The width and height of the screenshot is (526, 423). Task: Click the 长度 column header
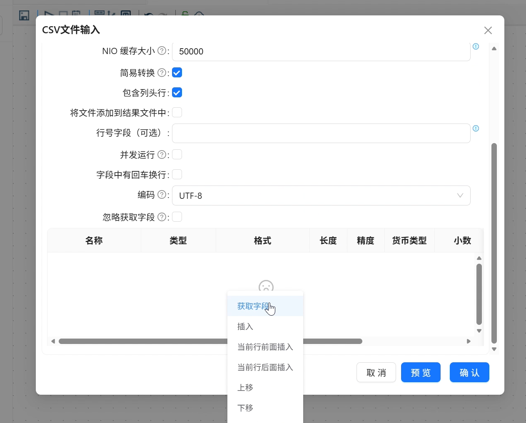[x=328, y=240]
